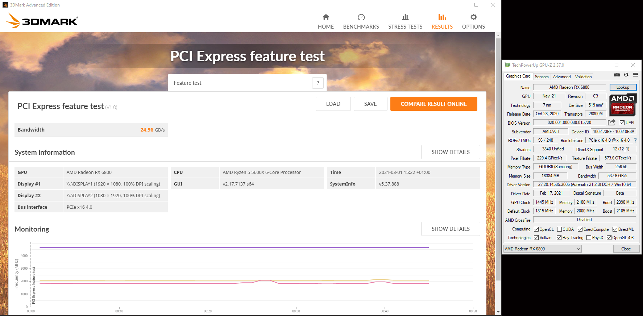Click the LOAD button
Viewport: 643px width, 316px height.
333,104
